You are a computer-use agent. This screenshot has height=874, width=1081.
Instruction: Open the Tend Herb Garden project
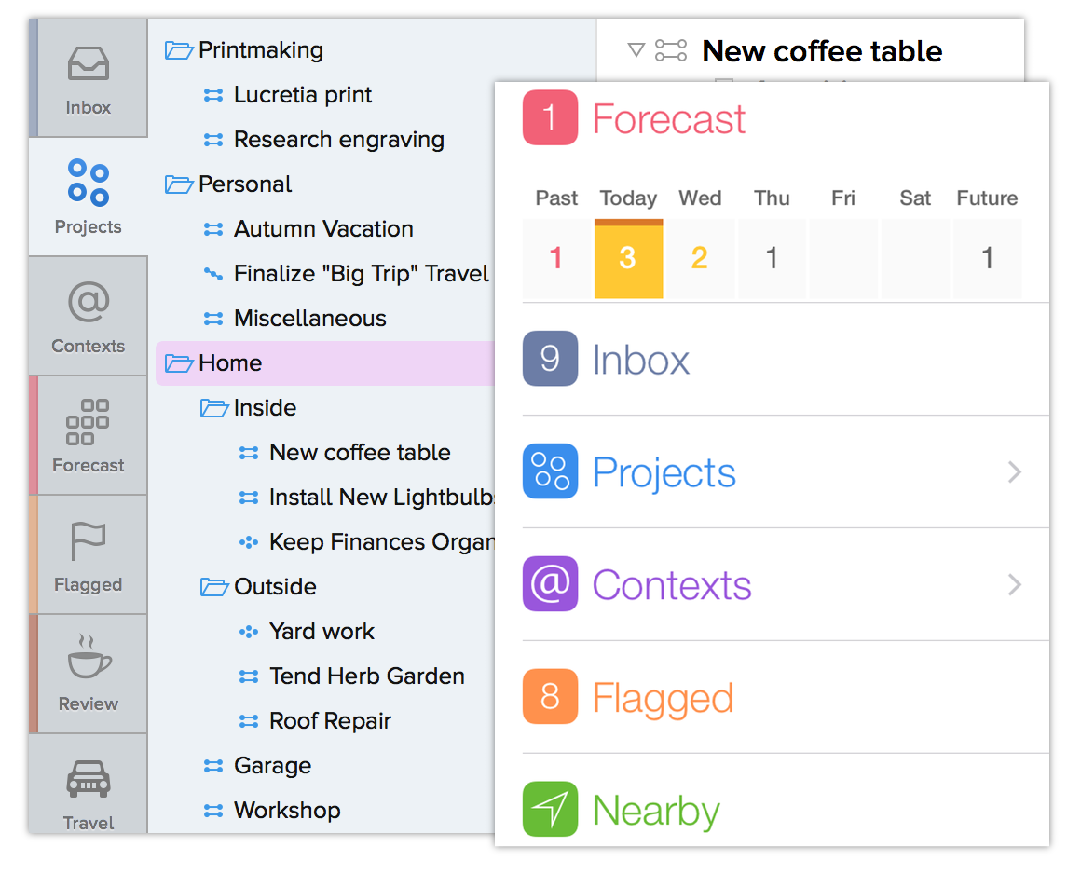tap(367, 676)
